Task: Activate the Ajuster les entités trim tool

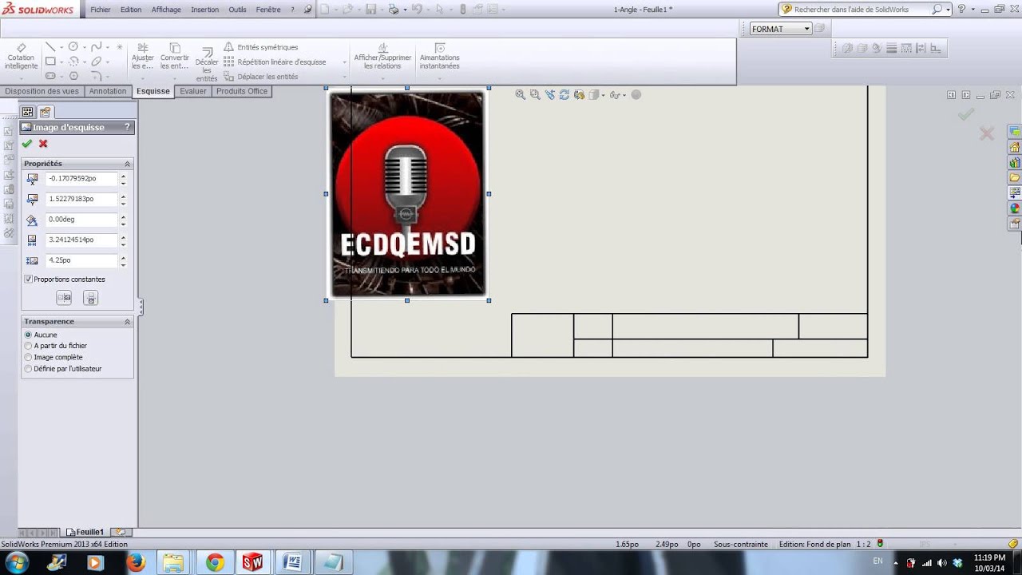Action: (142, 56)
